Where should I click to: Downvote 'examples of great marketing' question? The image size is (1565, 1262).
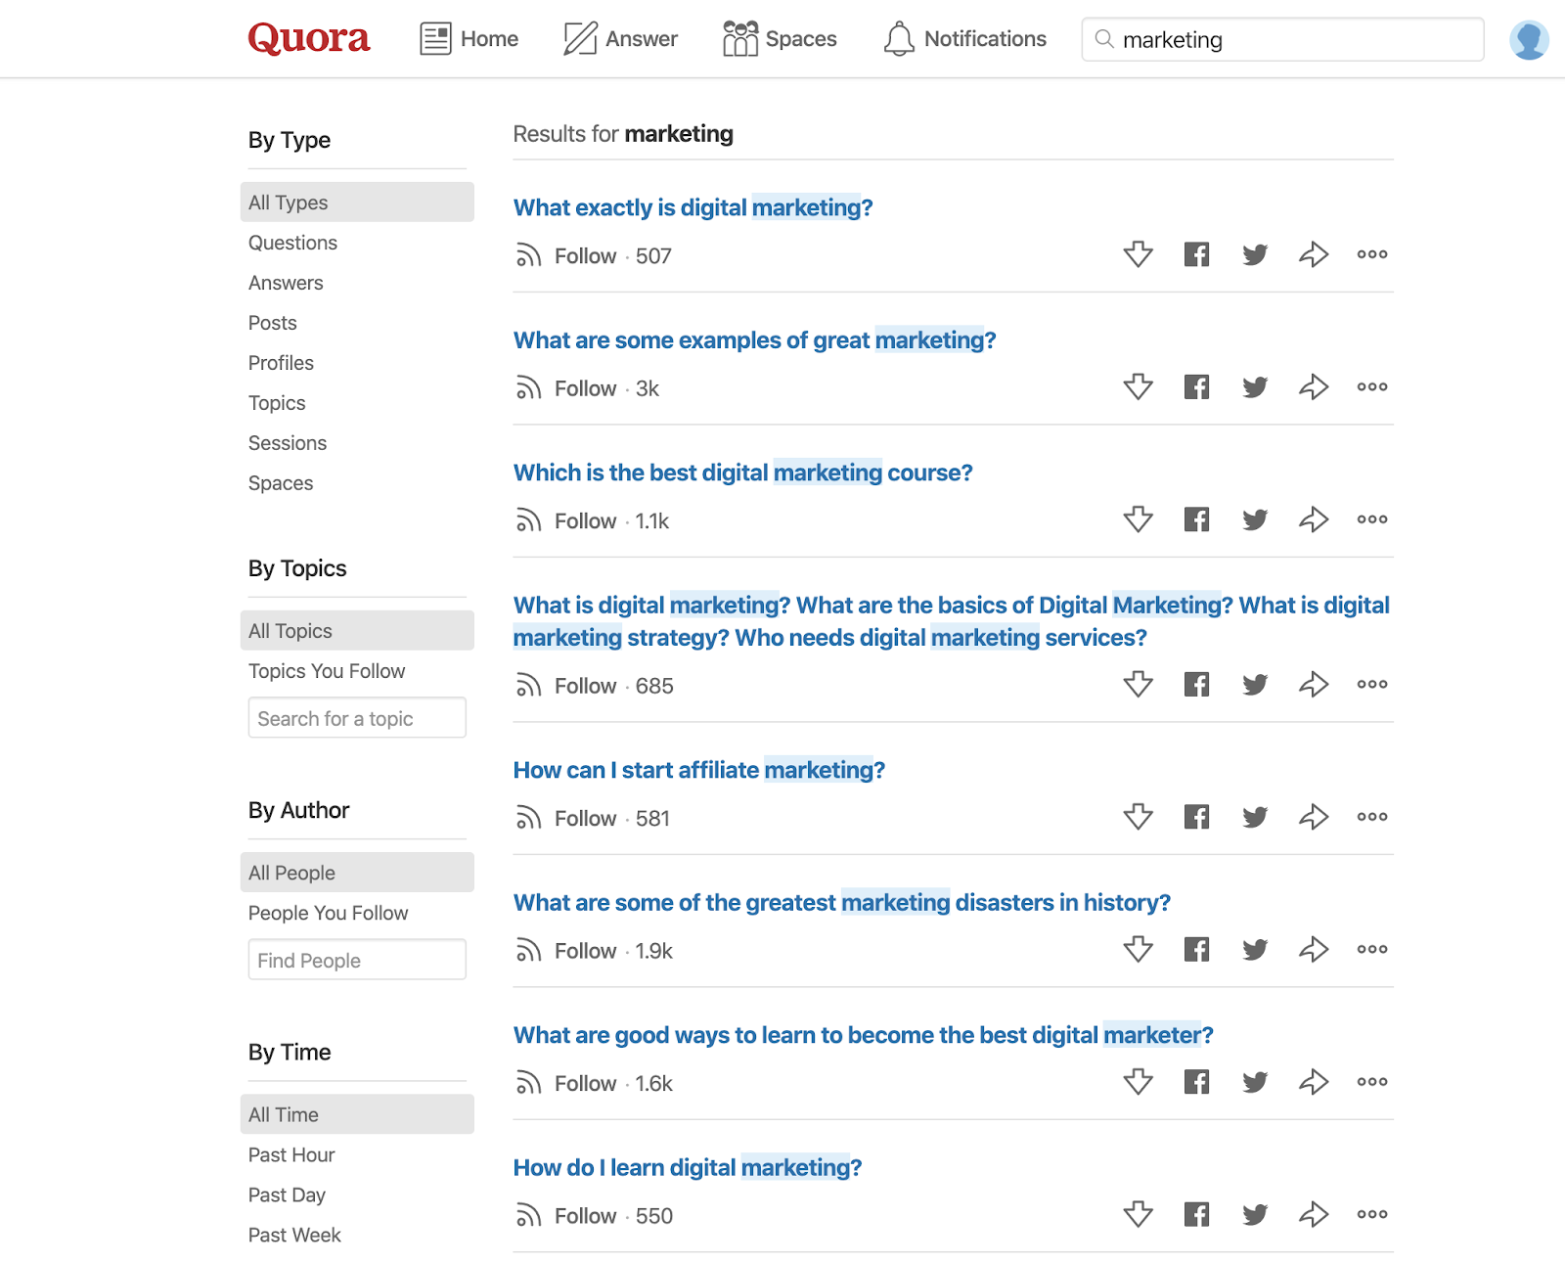(1138, 386)
